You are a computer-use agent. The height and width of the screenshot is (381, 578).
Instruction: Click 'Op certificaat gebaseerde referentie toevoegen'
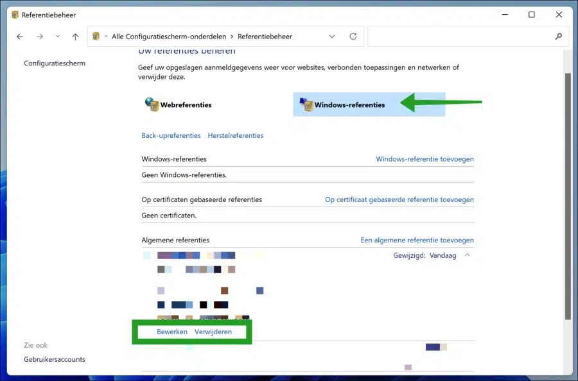pos(399,199)
